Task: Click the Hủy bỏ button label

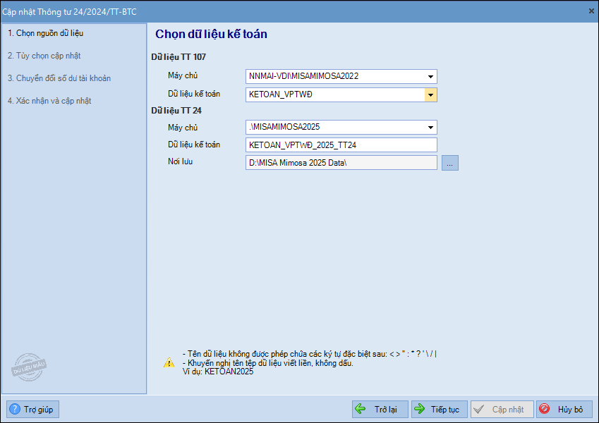Action: pos(570,410)
